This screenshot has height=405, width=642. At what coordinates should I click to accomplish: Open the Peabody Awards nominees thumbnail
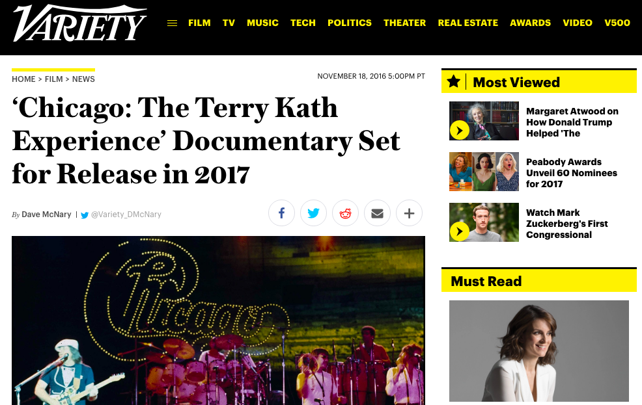pos(484,172)
